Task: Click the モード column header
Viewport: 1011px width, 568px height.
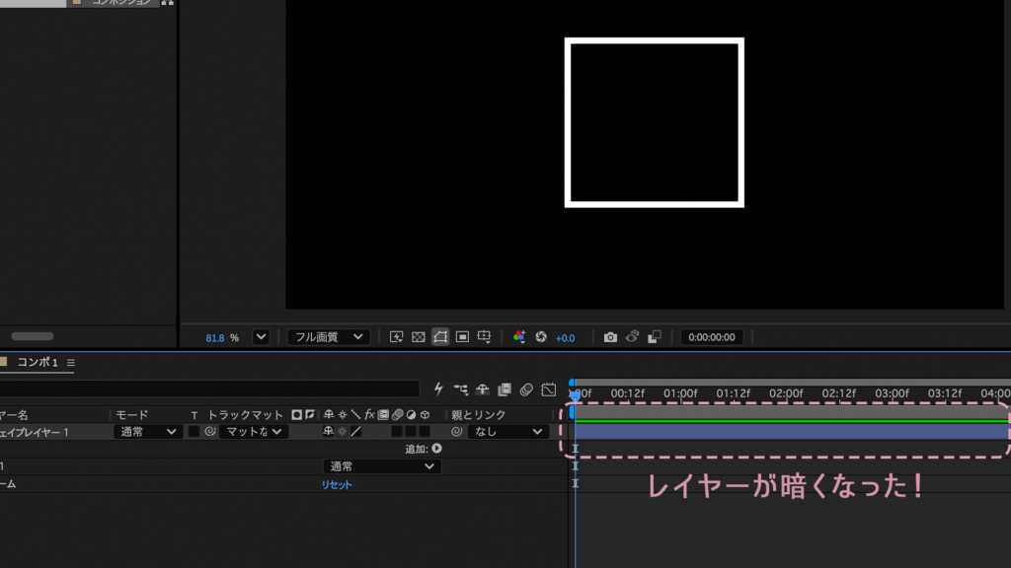Action: [x=132, y=415]
